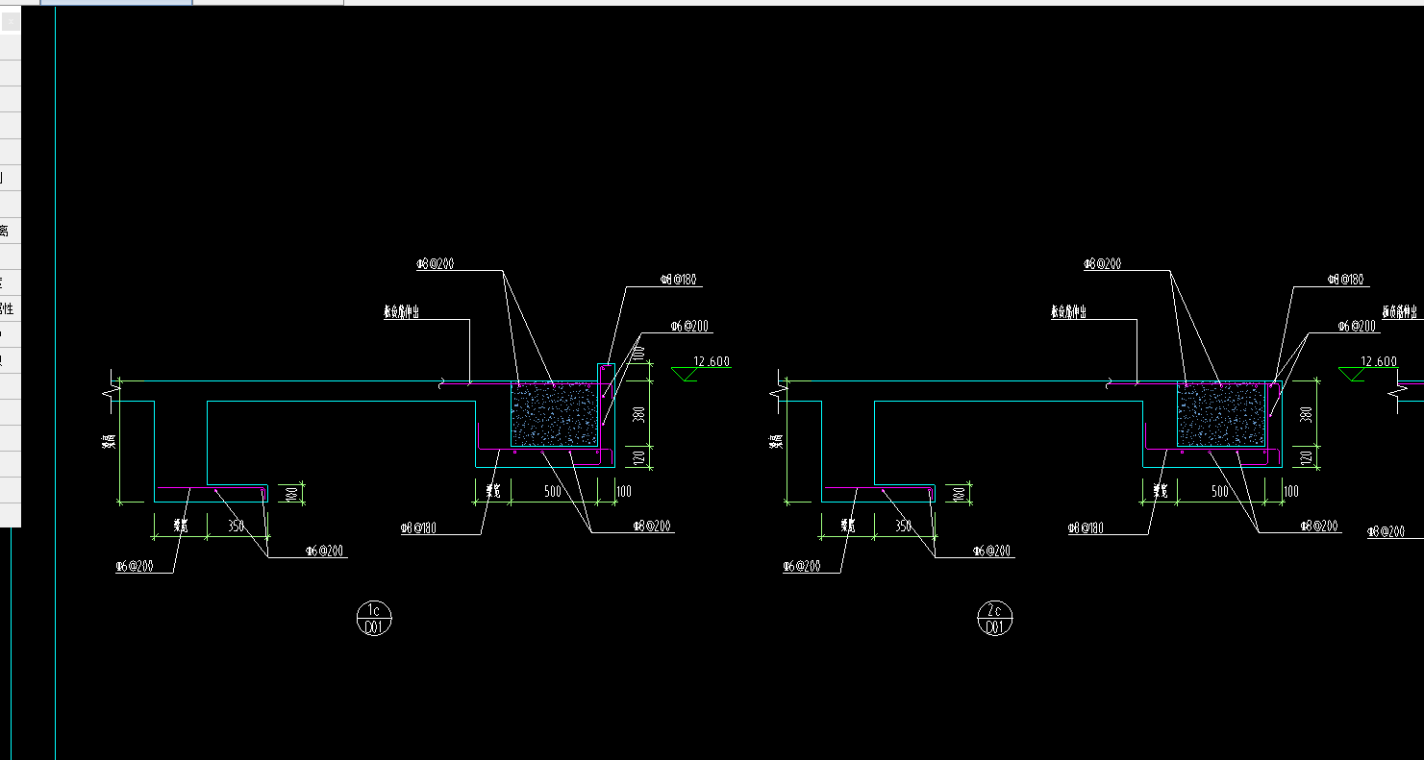Screen dimensions: 1424x760
Task: Select the 2c D01 detail bubble
Action: [995, 619]
